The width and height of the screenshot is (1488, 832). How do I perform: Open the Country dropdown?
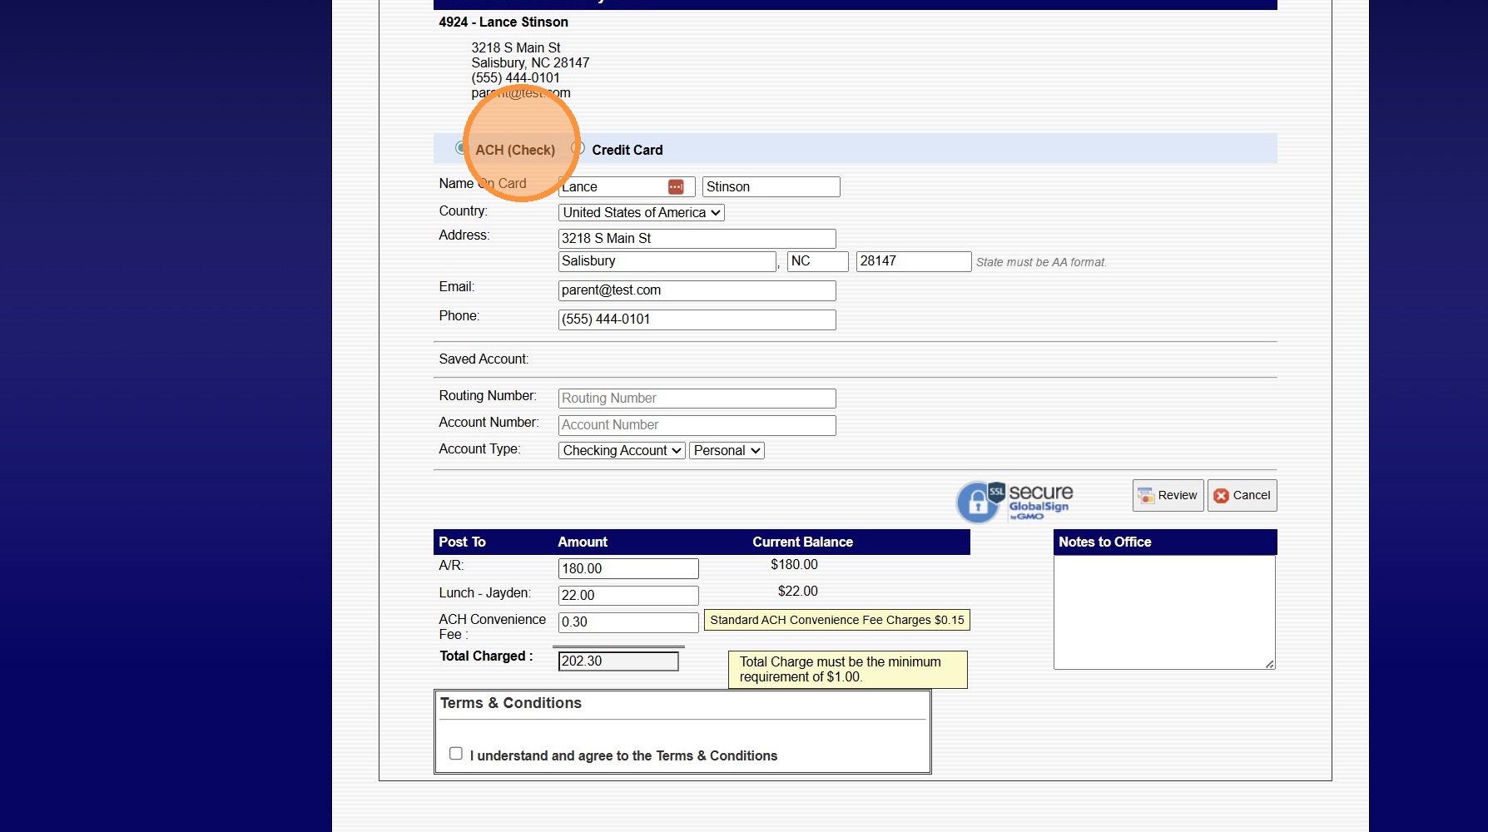point(641,212)
